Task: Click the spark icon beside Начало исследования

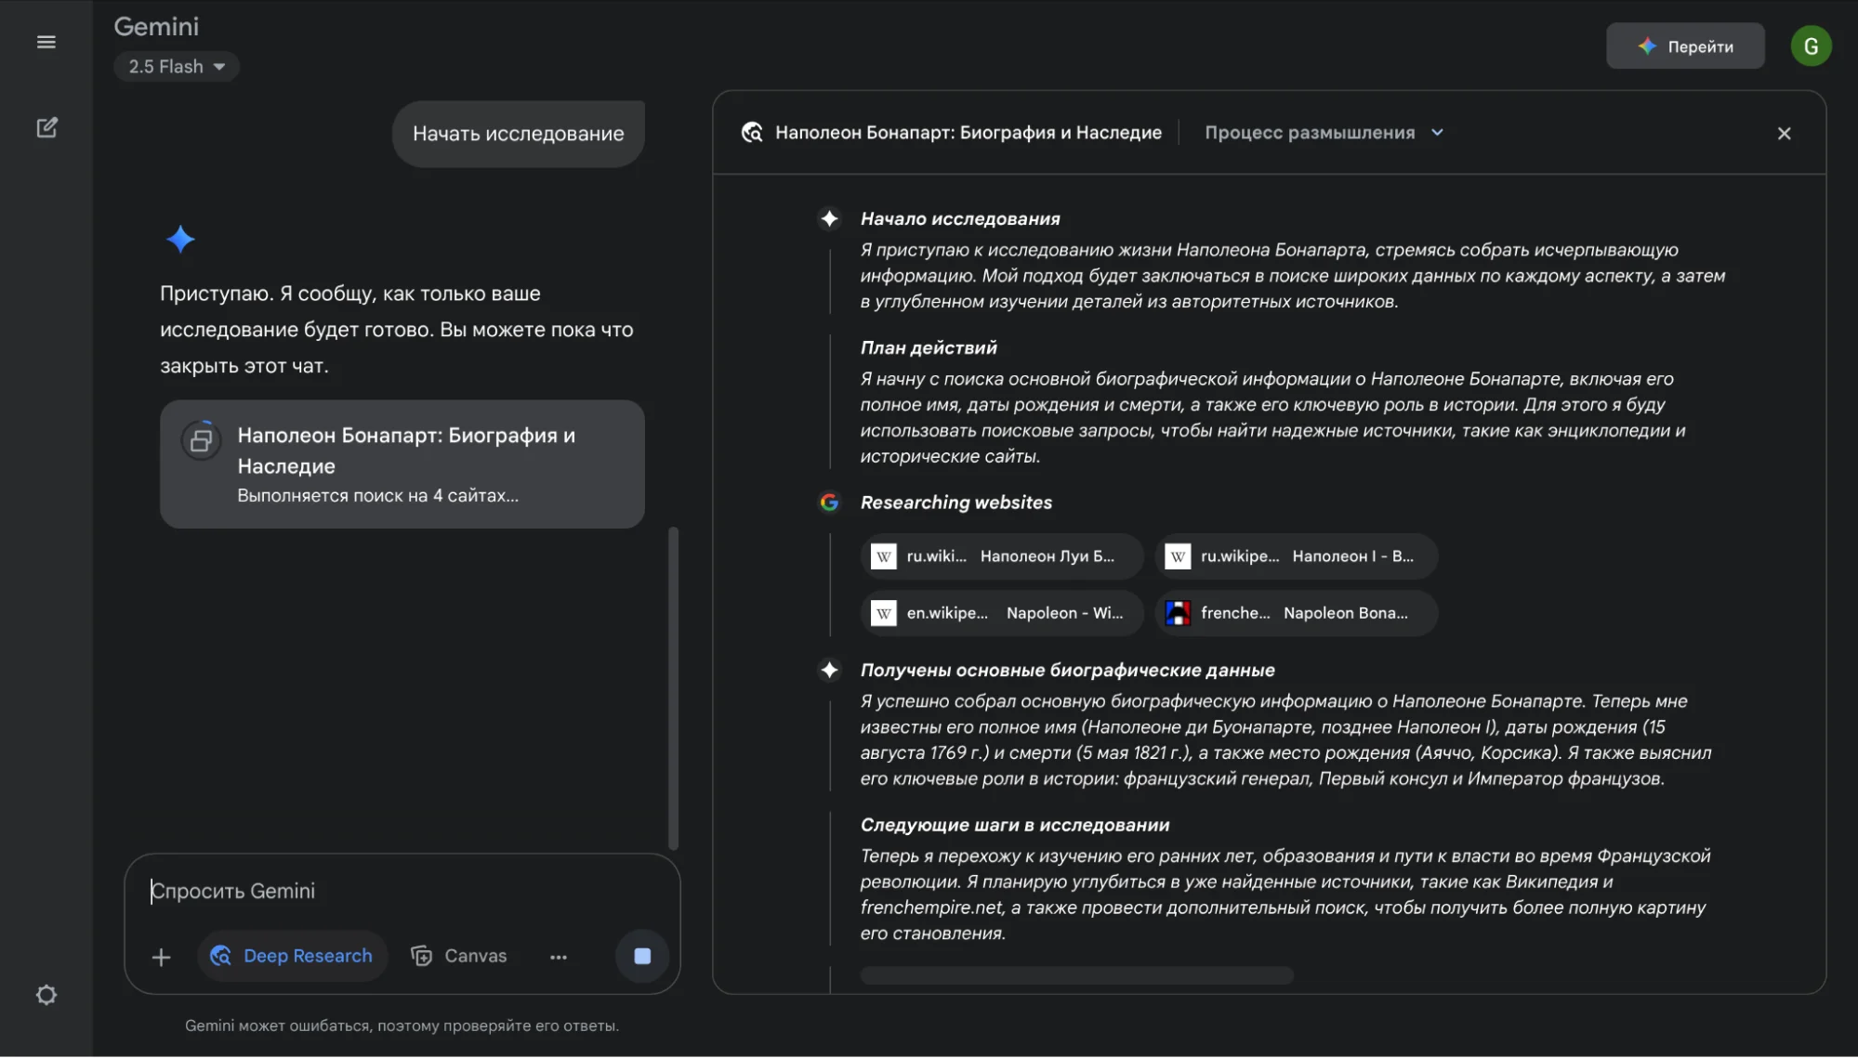Action: click(829, 219)
